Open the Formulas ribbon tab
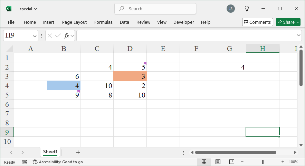The width and height of the screenshot is (305, 166). click(x=103, y=22)
